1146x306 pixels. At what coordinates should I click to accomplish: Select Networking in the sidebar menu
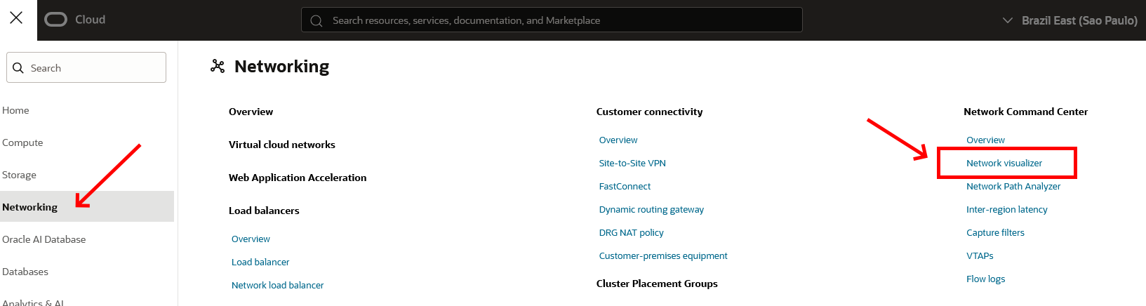(x=87, y=206)
